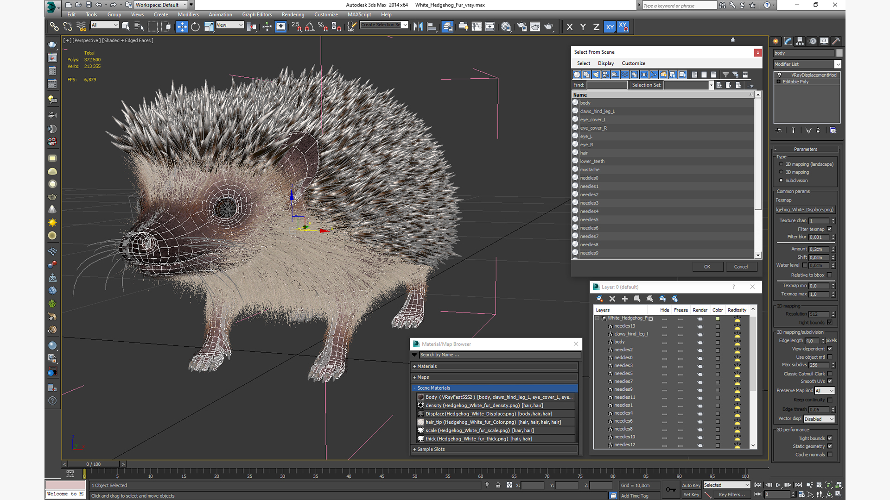Click the Key Filters button
The image size is (890, 500).
(x=732, y=495)
